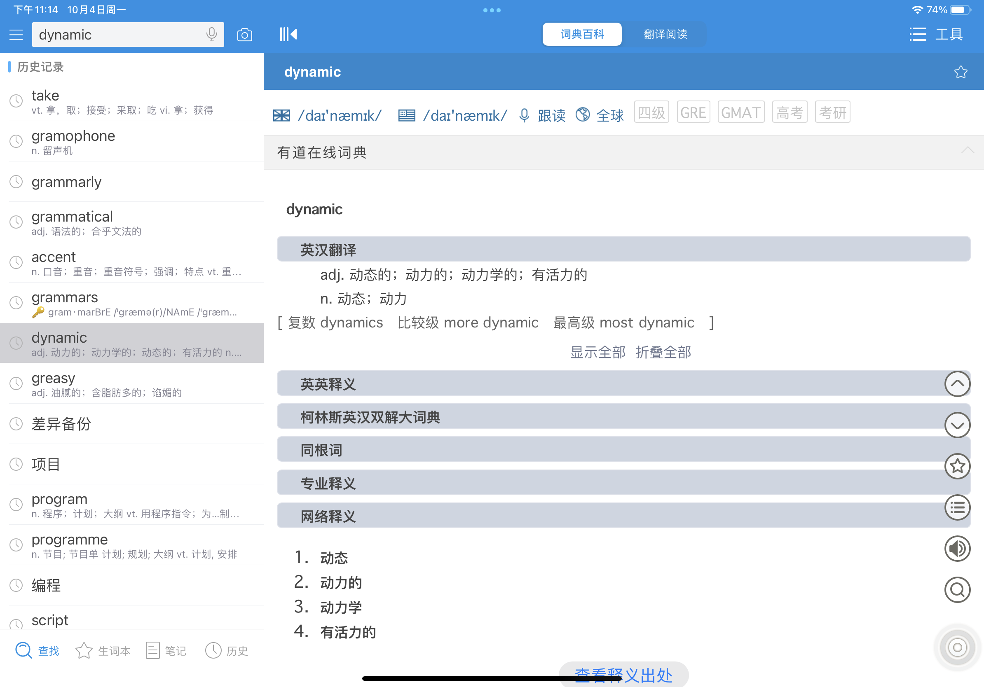Image resolution: width=984 pixels, height=687 pixels.
Task: Tap the microphone icon in search field
Action: pos(211,35)
